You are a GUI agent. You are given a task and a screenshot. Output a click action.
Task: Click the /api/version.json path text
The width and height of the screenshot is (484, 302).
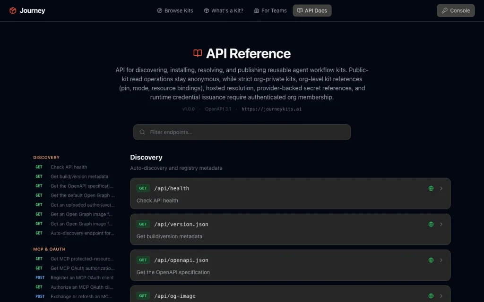pos(181,224)
